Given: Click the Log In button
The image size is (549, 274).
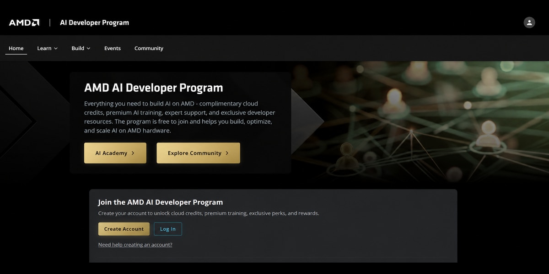Looking at the screenshot, I should tap(168, 229).
